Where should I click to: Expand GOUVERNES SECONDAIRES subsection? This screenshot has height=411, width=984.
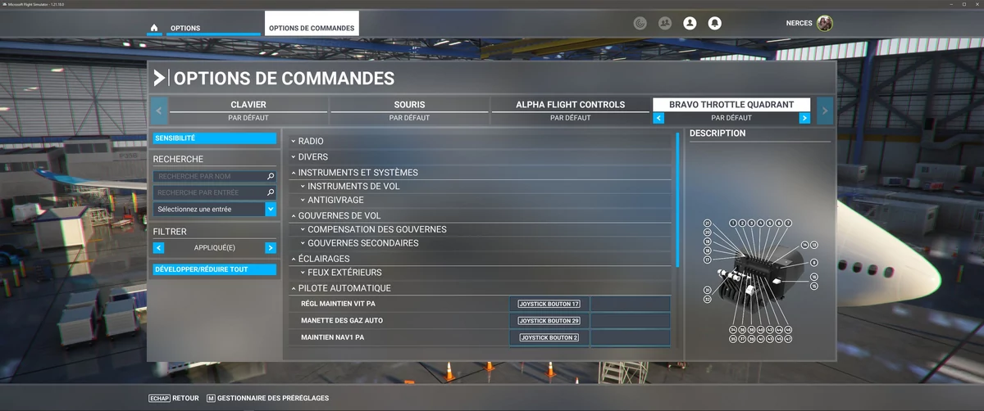485,243
